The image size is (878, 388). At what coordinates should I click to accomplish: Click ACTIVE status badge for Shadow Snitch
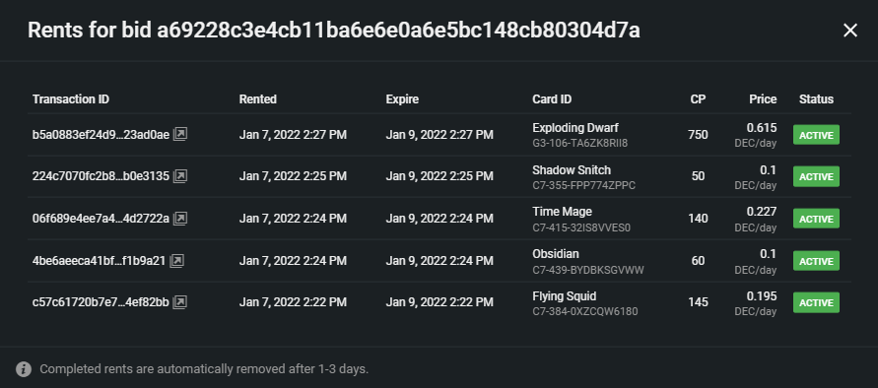coord(816,176)
